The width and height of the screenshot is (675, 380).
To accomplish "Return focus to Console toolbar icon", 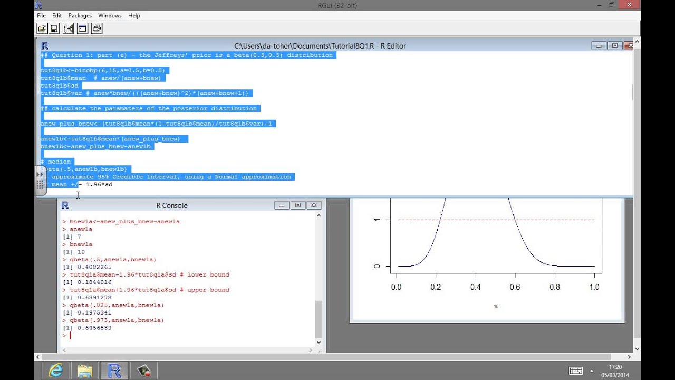I will coord(82,28).
